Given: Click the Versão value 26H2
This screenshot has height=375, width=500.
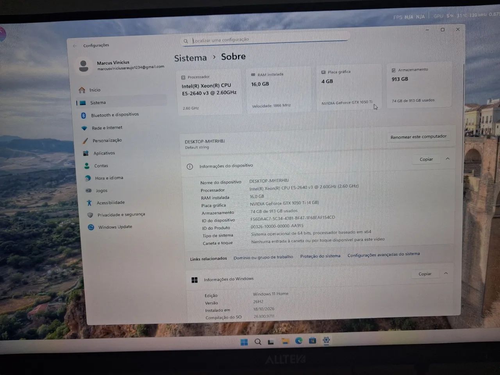Looking at the screenshot, I should tap(258, 302).
